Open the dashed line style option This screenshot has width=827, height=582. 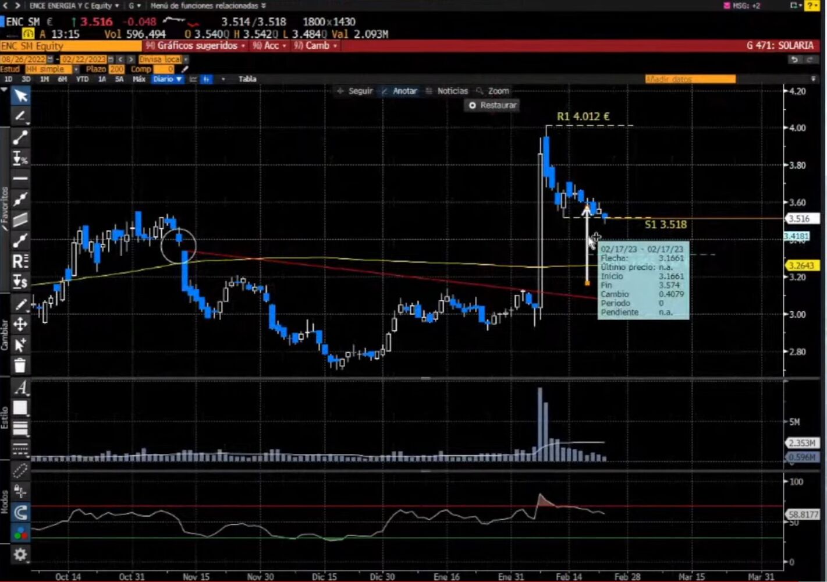[20, 449]
